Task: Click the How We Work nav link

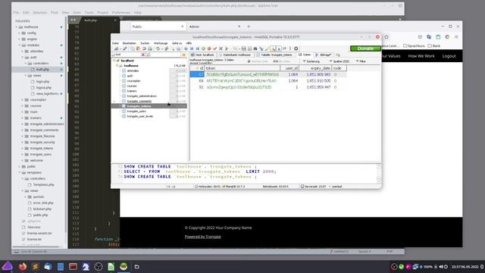Action: pyautogui.click(x=421, y=56)
